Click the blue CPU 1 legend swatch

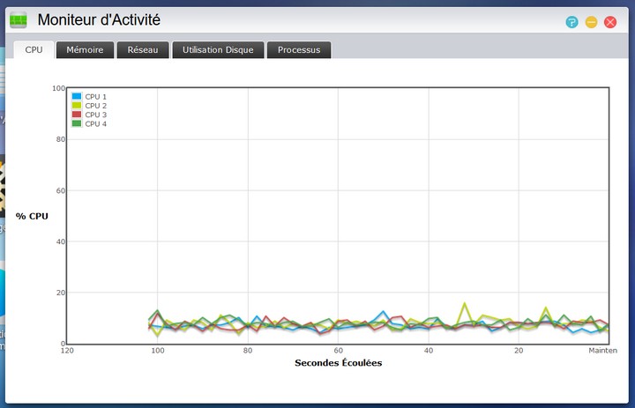tap(77, 96)
